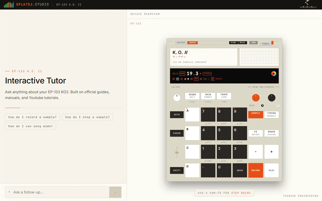Click the plus button on the device
Image resolution: width=322 pixels, height=201 pixels.
(272, 152)
